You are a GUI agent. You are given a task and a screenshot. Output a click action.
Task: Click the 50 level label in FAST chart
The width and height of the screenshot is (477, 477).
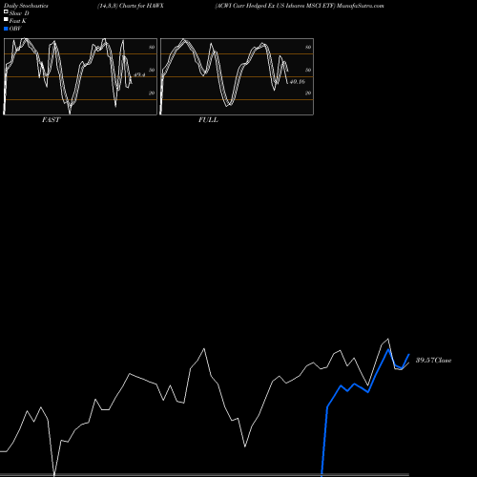pyautogui.click(x=152, y=70)
